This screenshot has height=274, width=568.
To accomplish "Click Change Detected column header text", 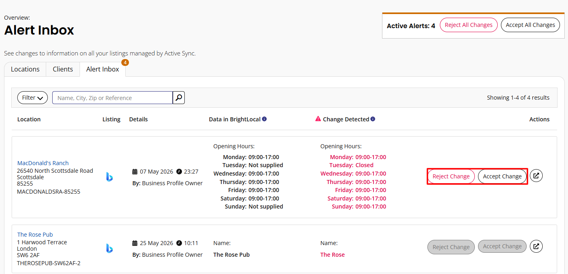I will [346, 119].
